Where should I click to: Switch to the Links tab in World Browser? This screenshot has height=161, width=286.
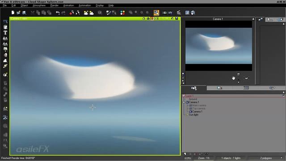pos(272,88)
